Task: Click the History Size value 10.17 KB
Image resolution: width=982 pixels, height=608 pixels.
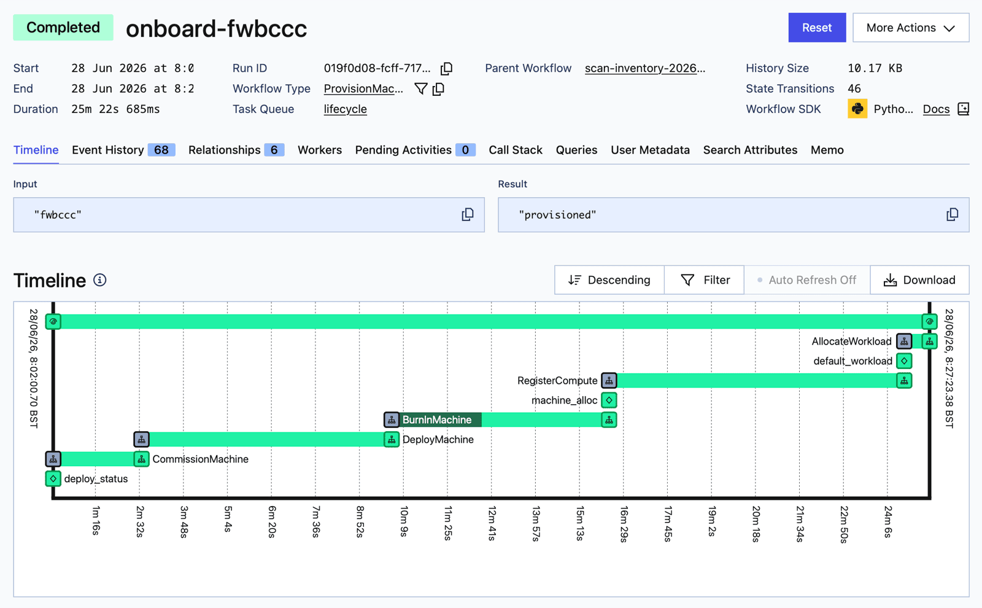Action: [x=875, y=68]
